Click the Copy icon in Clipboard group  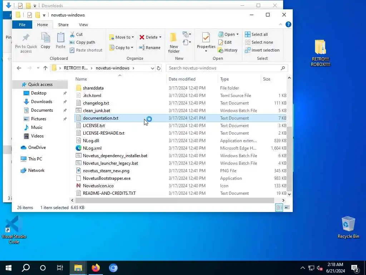45,38
